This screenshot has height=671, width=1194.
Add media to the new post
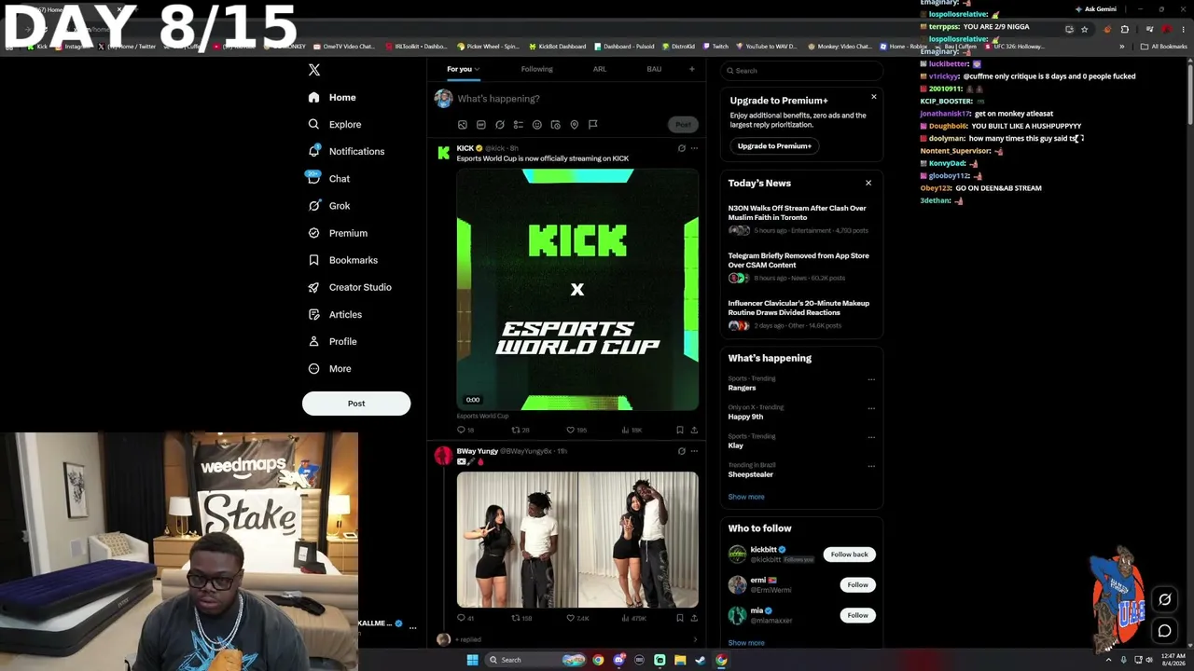point(462,125)
